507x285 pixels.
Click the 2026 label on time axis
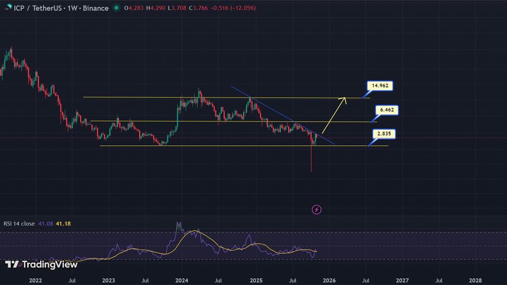coord(329,280)
